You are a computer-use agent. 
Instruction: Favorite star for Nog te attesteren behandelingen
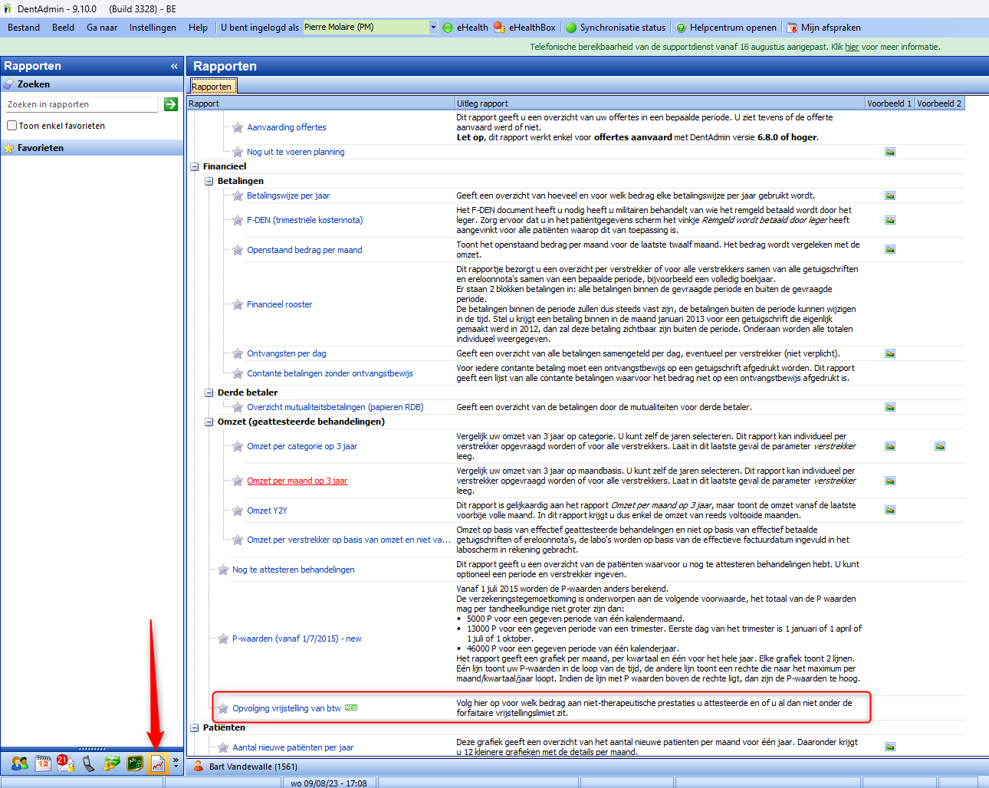point(223,570)
